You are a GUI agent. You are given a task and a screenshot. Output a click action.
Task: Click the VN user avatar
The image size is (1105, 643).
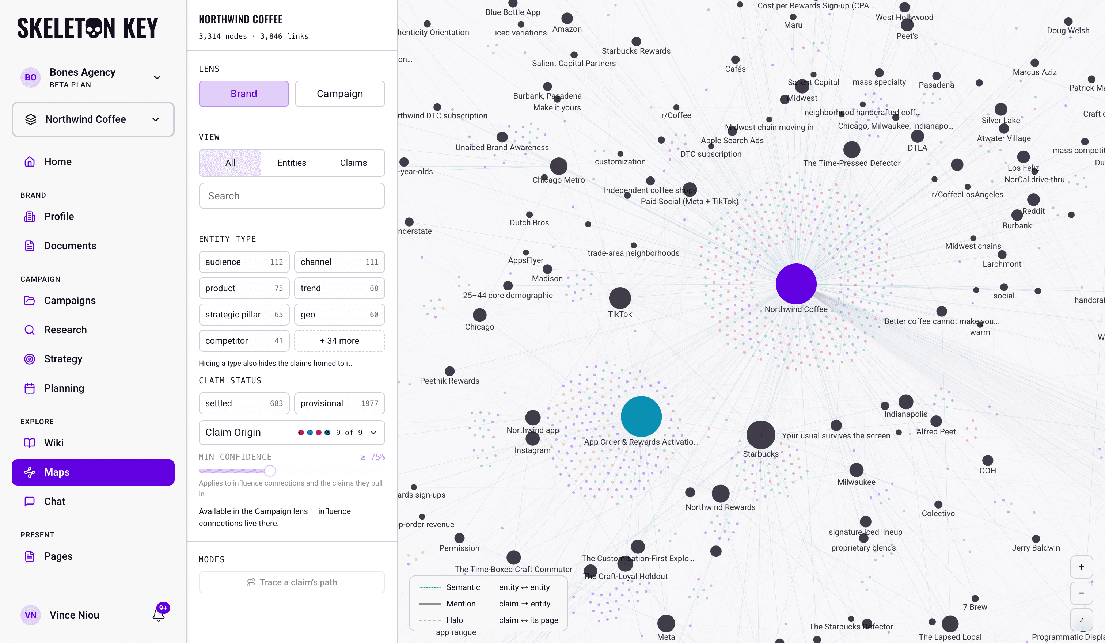click(x=31, y=615)
